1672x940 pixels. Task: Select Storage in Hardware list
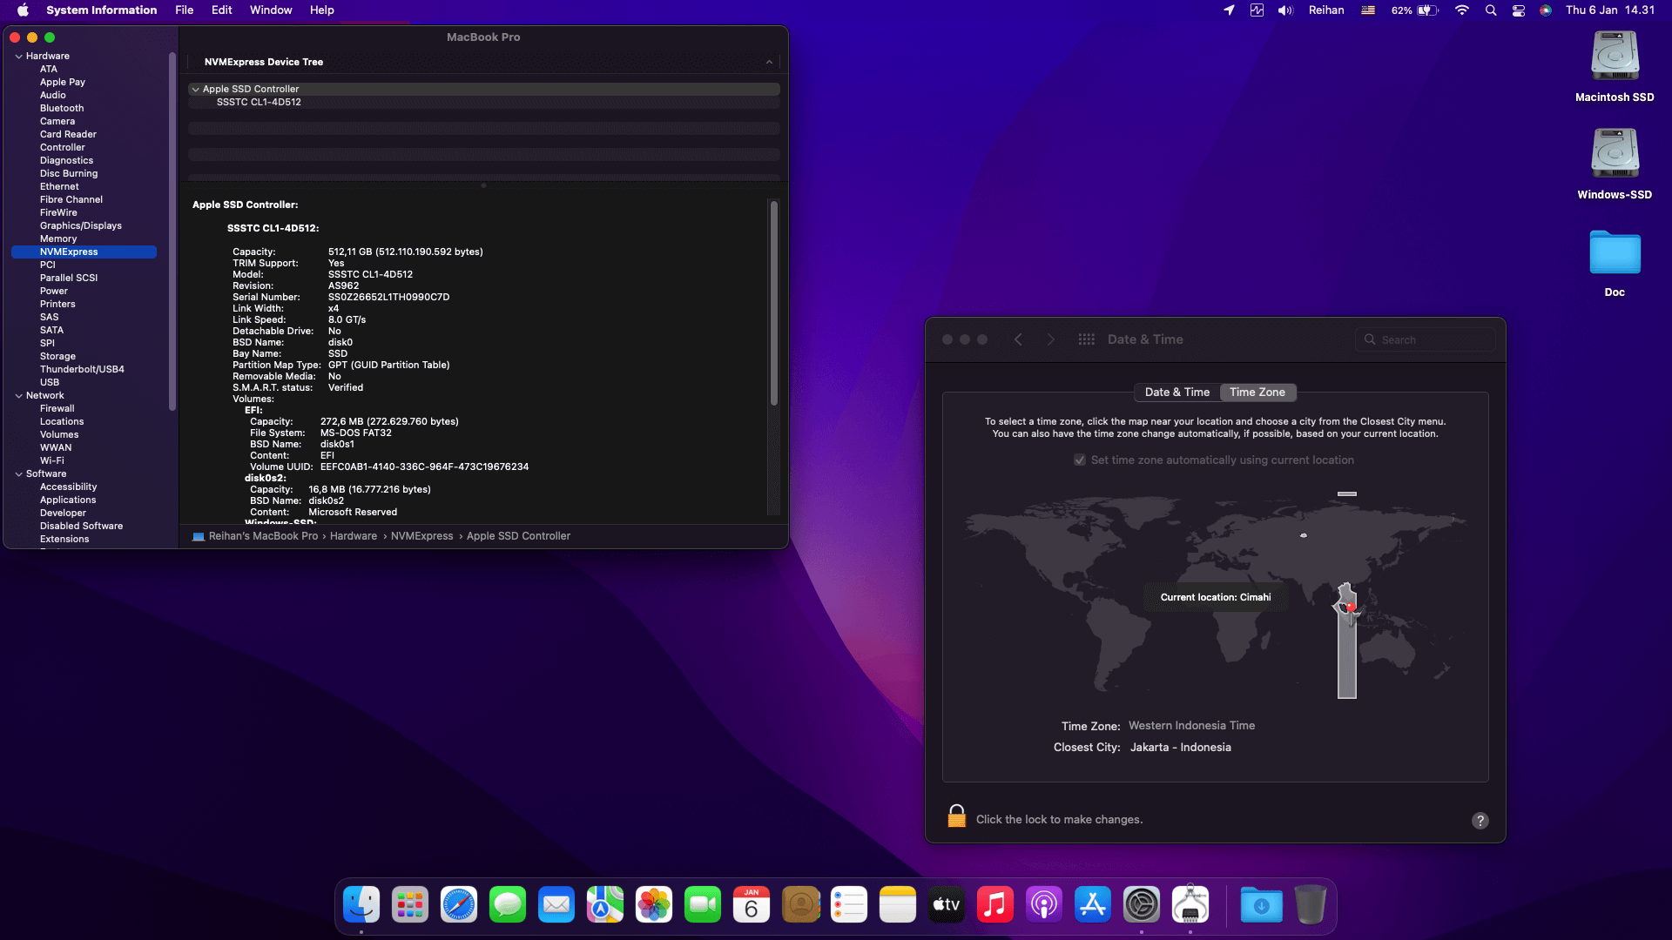57,357
